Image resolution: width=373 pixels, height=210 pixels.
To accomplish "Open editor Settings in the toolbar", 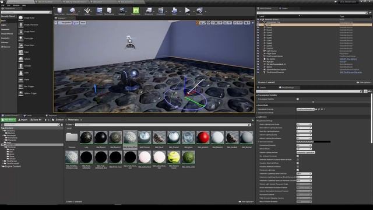I will (122, 11).
